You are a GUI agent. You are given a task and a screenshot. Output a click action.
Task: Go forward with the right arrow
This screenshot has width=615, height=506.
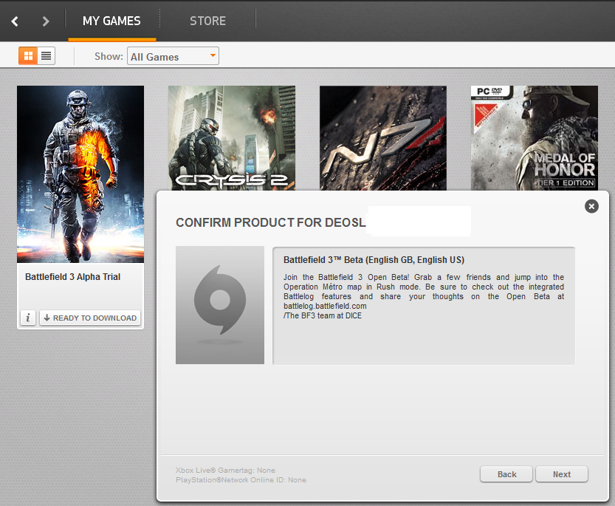(46, 21)
